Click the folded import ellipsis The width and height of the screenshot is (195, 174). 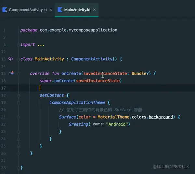(41, 45)
